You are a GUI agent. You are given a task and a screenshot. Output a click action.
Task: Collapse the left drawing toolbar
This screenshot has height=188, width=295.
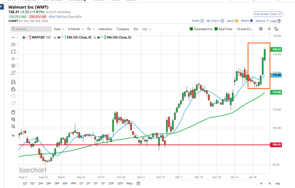(13, 135)
